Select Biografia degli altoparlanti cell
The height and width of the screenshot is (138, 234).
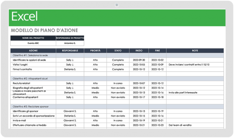click(x=33, y=88)
